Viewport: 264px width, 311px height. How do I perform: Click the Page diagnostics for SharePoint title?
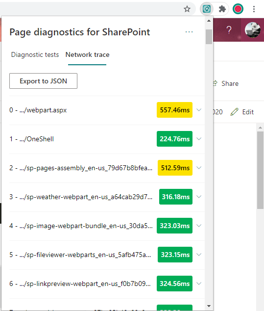[x=80, y=32]
